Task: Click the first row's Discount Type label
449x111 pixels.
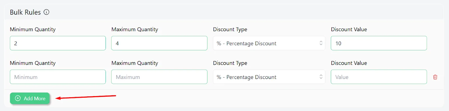Action: pos(230,30)
